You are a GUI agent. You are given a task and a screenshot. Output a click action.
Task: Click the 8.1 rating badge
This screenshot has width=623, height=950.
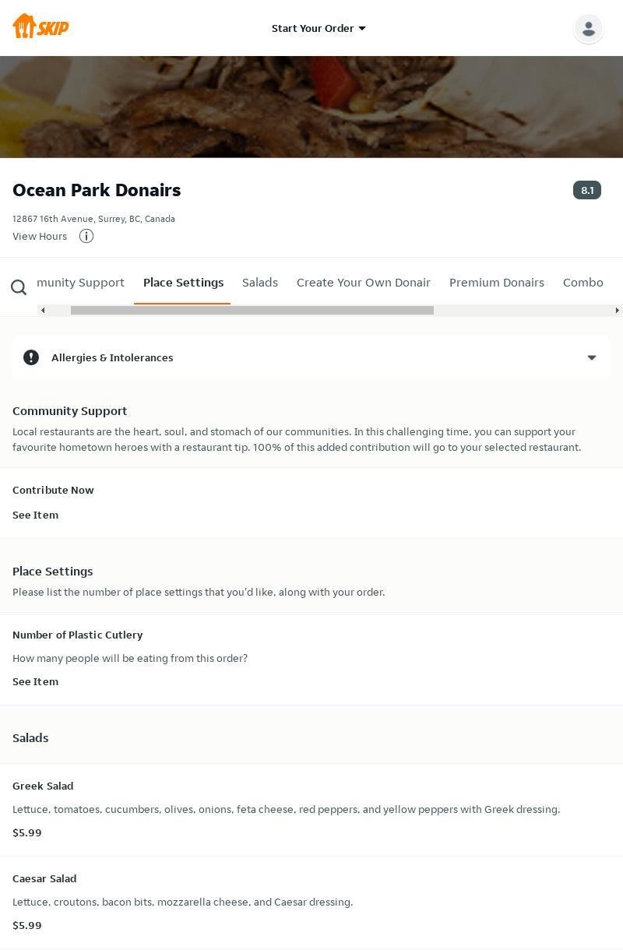pos(586,190)
